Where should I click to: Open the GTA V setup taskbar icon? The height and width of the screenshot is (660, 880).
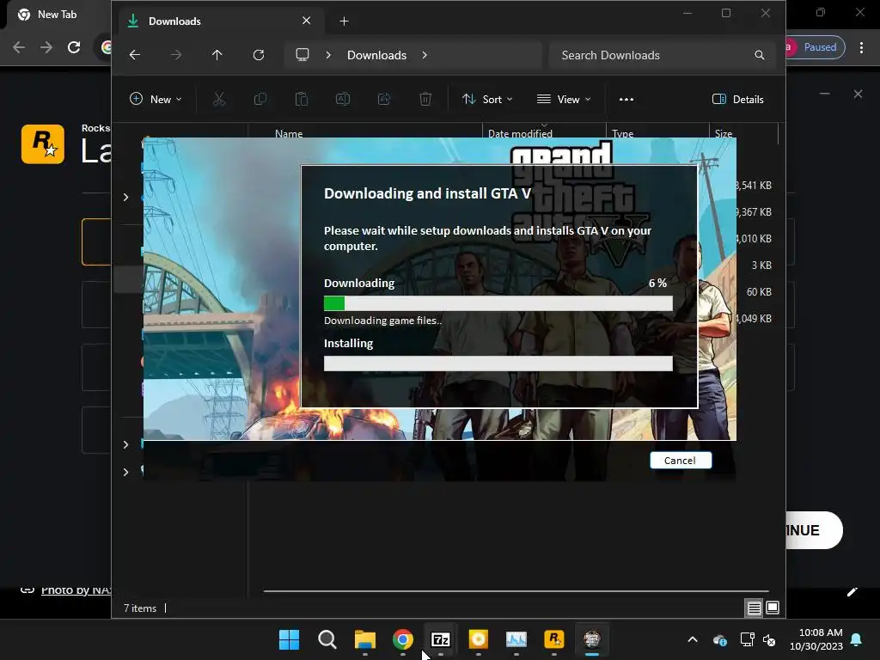591,639
